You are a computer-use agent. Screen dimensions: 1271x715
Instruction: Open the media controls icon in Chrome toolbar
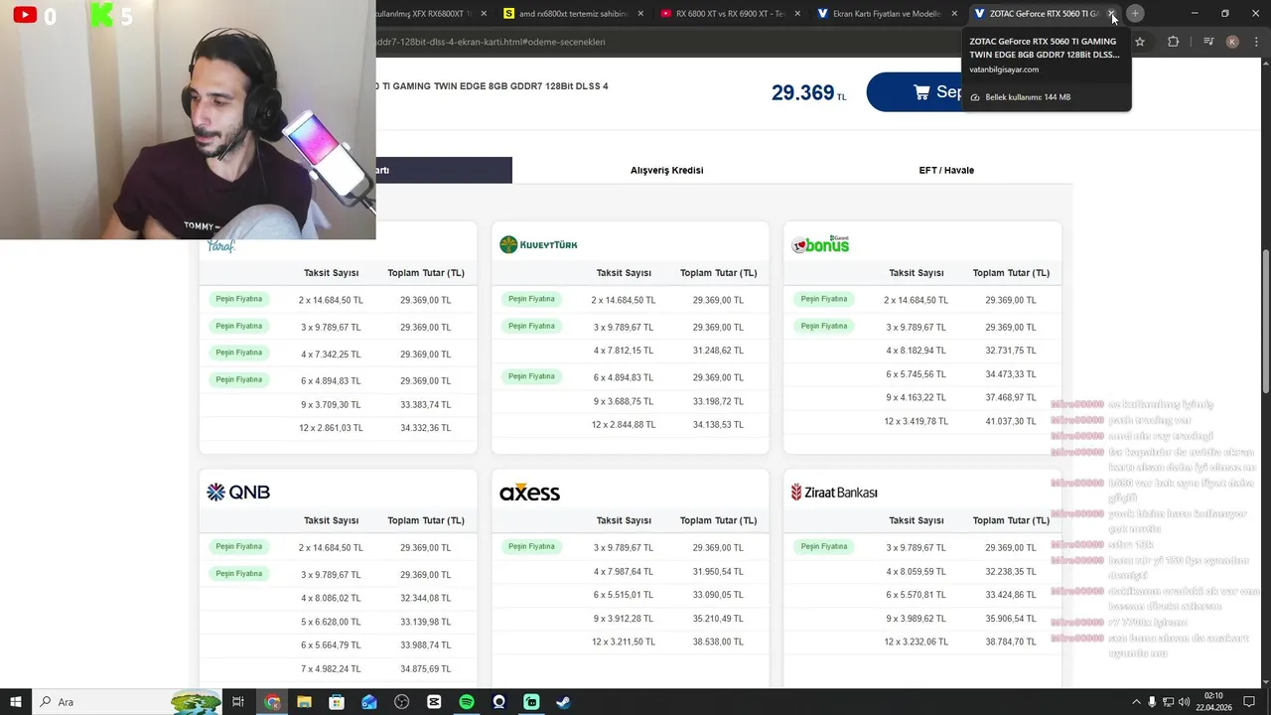click(1208, 42)
